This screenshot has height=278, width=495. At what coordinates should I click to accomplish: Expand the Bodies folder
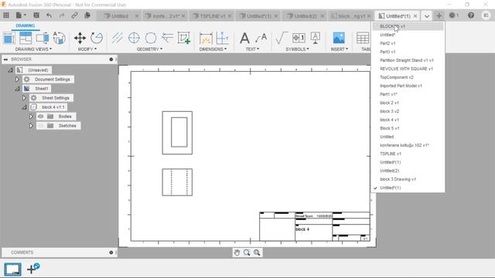coord(31,117)
